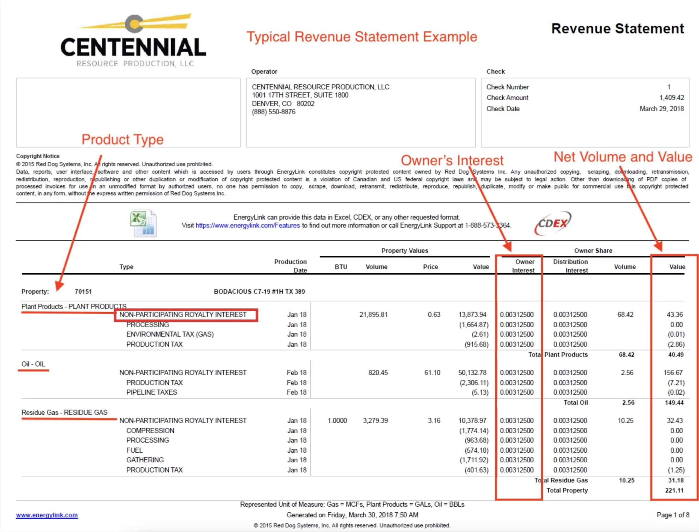Click the Excel spreadsheet icon

click(x=144, y=223)
